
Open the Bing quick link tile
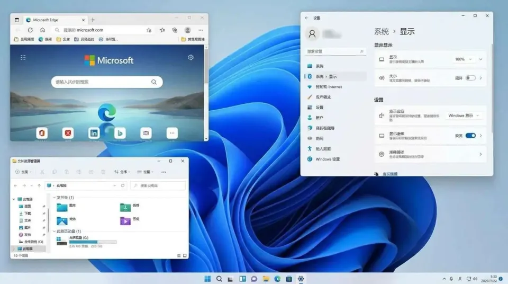(x=120, y=133)
